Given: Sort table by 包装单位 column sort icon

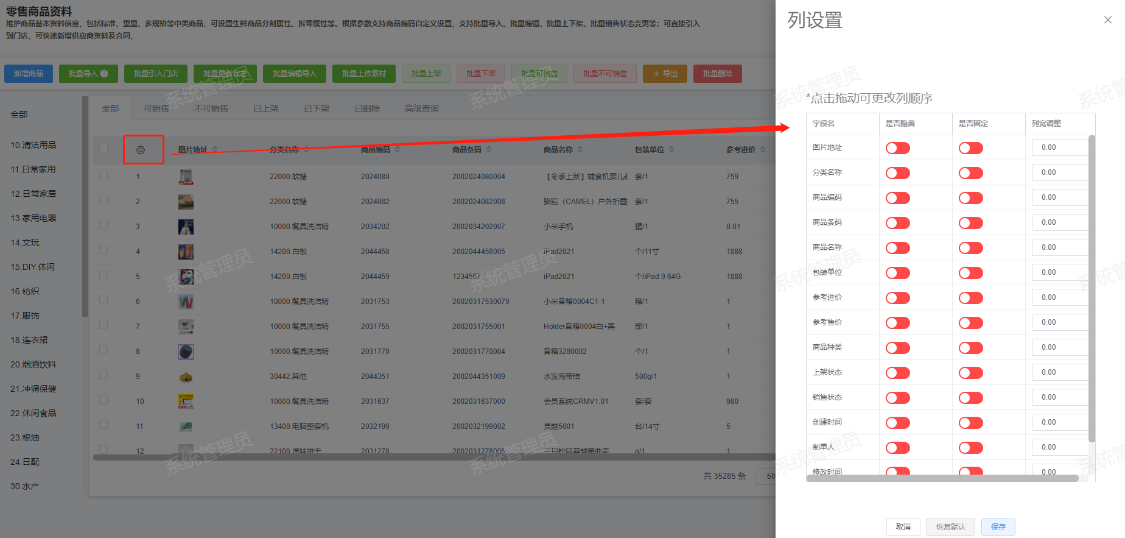Looking at the screenshot, I should click(x=671, y=149).
